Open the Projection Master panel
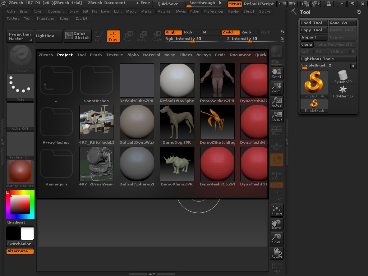Screen dimensions: 368x276 [x=20, y=36]
